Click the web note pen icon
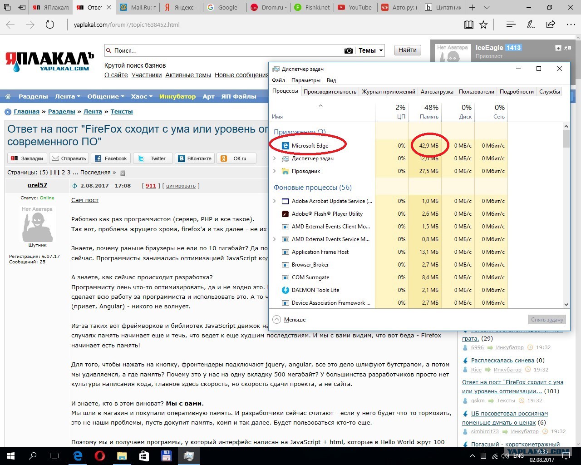The height and width of the screenshot is (465, 581). pos(531,25)
